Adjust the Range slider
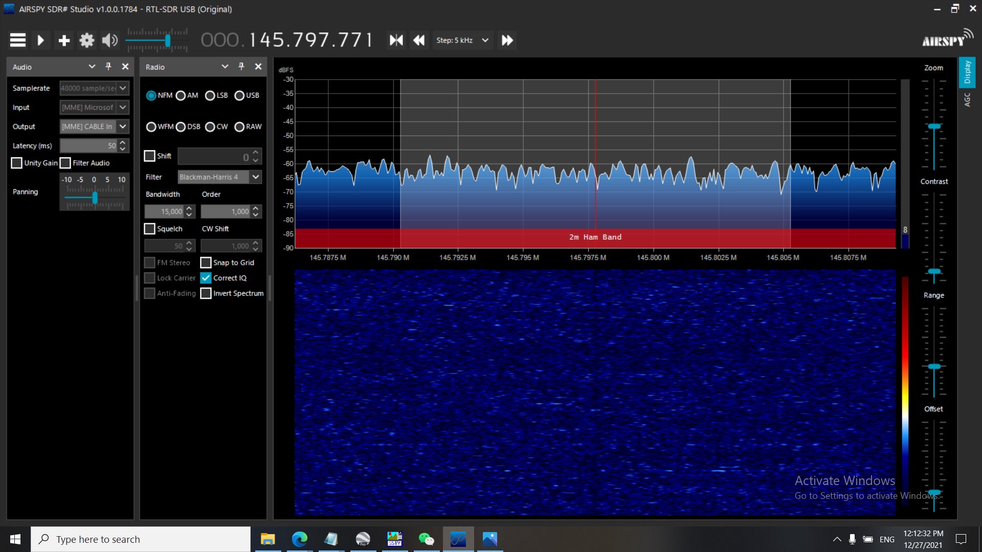This screenshot has height=552, width=982. [x=934, y=366]
